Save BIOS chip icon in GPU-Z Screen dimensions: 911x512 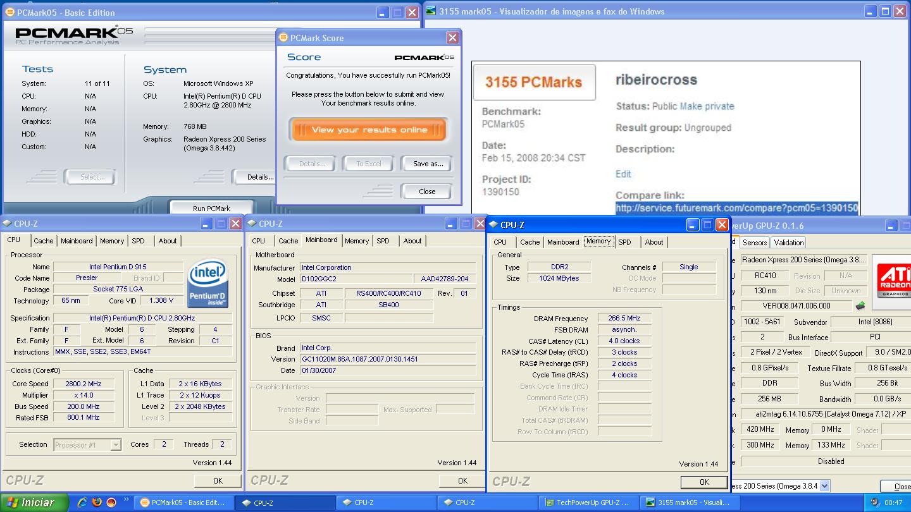tap(860, 306)
